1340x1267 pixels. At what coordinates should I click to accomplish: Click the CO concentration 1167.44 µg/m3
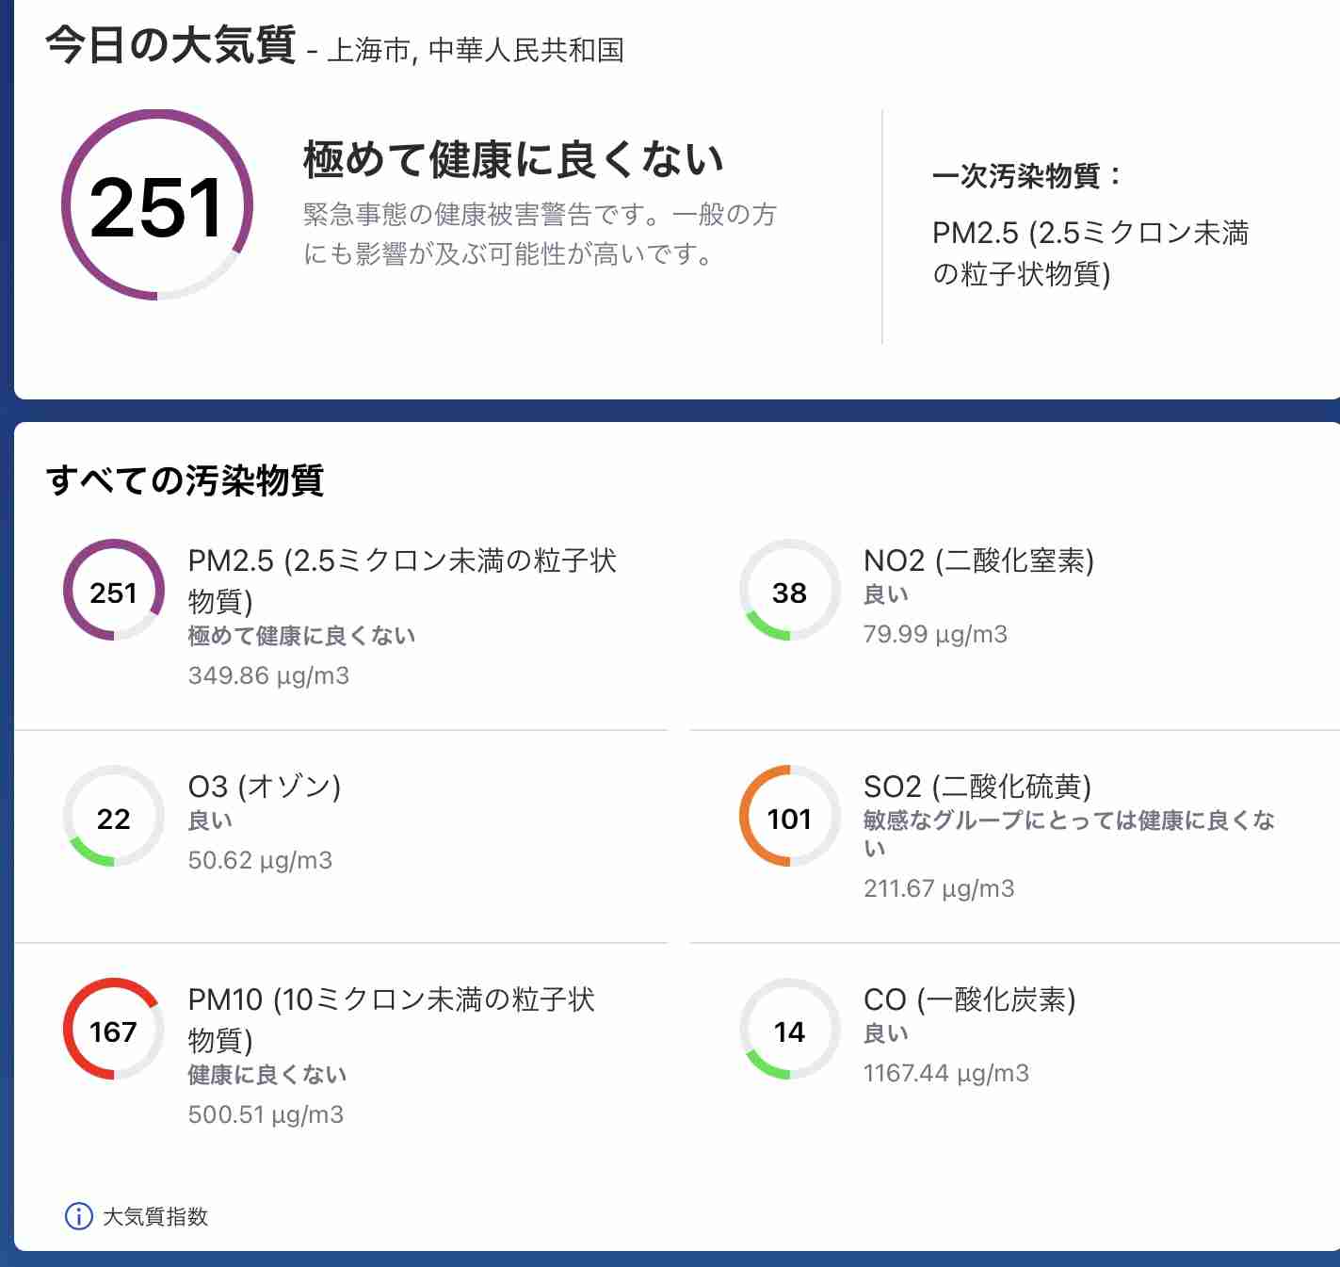946,1073
